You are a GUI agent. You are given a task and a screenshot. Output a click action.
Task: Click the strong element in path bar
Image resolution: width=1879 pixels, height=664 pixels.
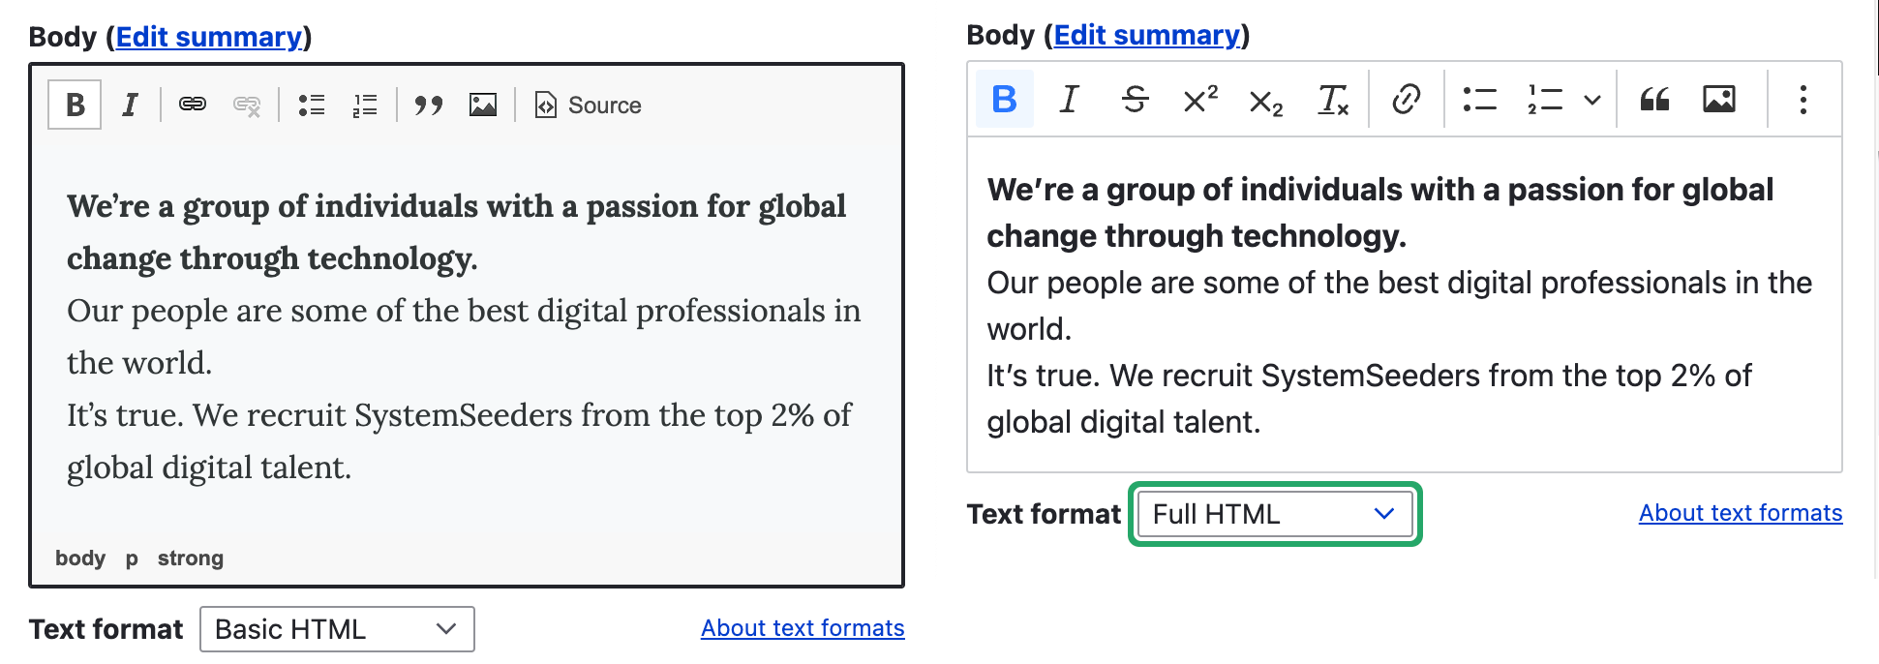pyautogui.click(x=190, y=558)
